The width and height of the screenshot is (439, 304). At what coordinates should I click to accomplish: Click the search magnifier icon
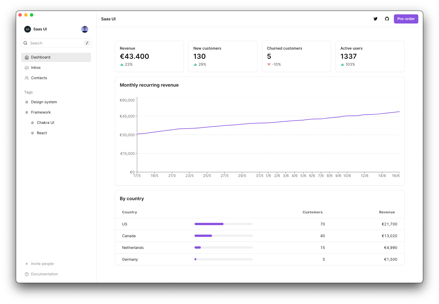(x=25, y=43)
